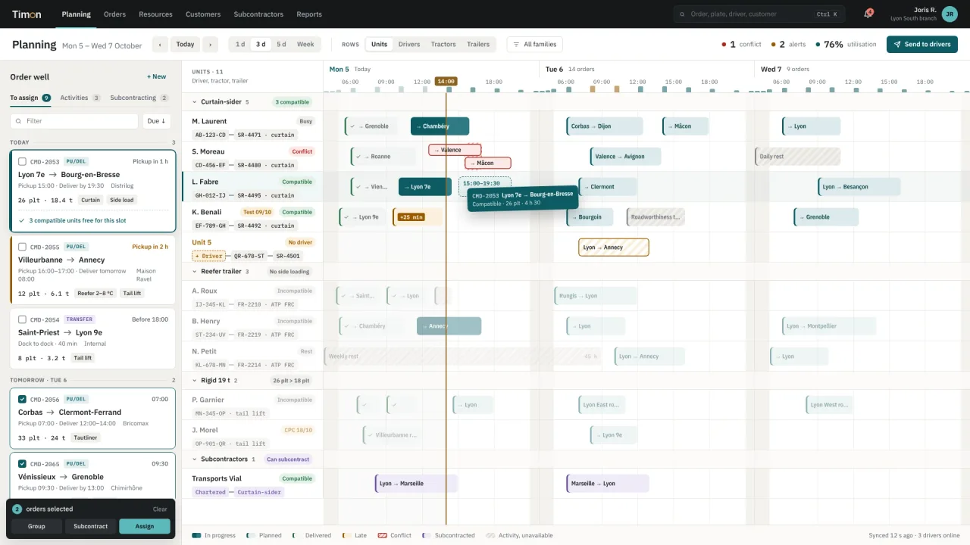Click Send to drivers button
Viewport: 970px width, 545px height.
[x=922, y=45]
